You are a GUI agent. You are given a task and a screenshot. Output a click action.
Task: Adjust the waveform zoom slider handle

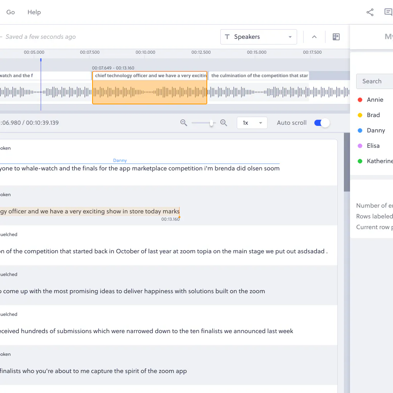(211, 123)
